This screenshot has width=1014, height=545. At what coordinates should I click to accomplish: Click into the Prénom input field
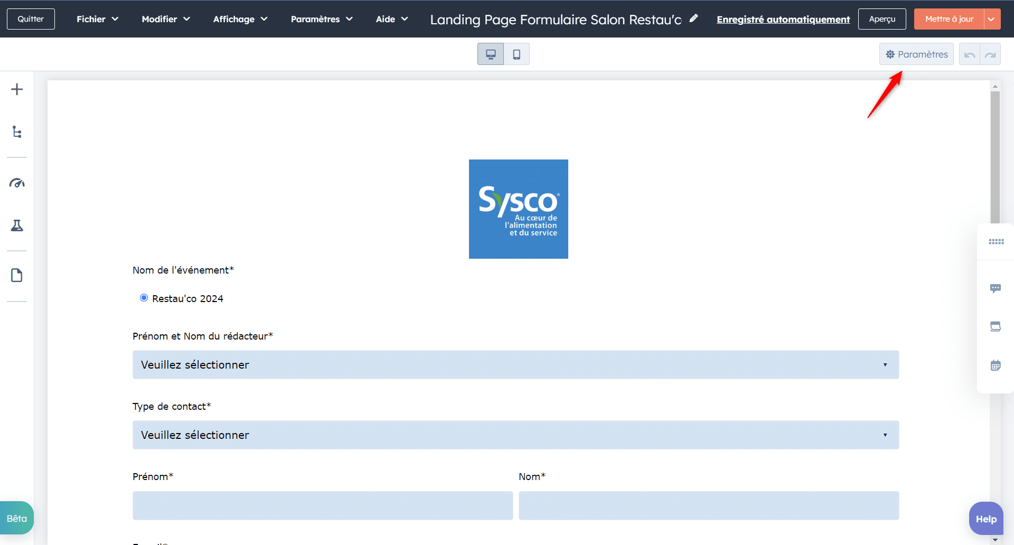click(323, 506)
